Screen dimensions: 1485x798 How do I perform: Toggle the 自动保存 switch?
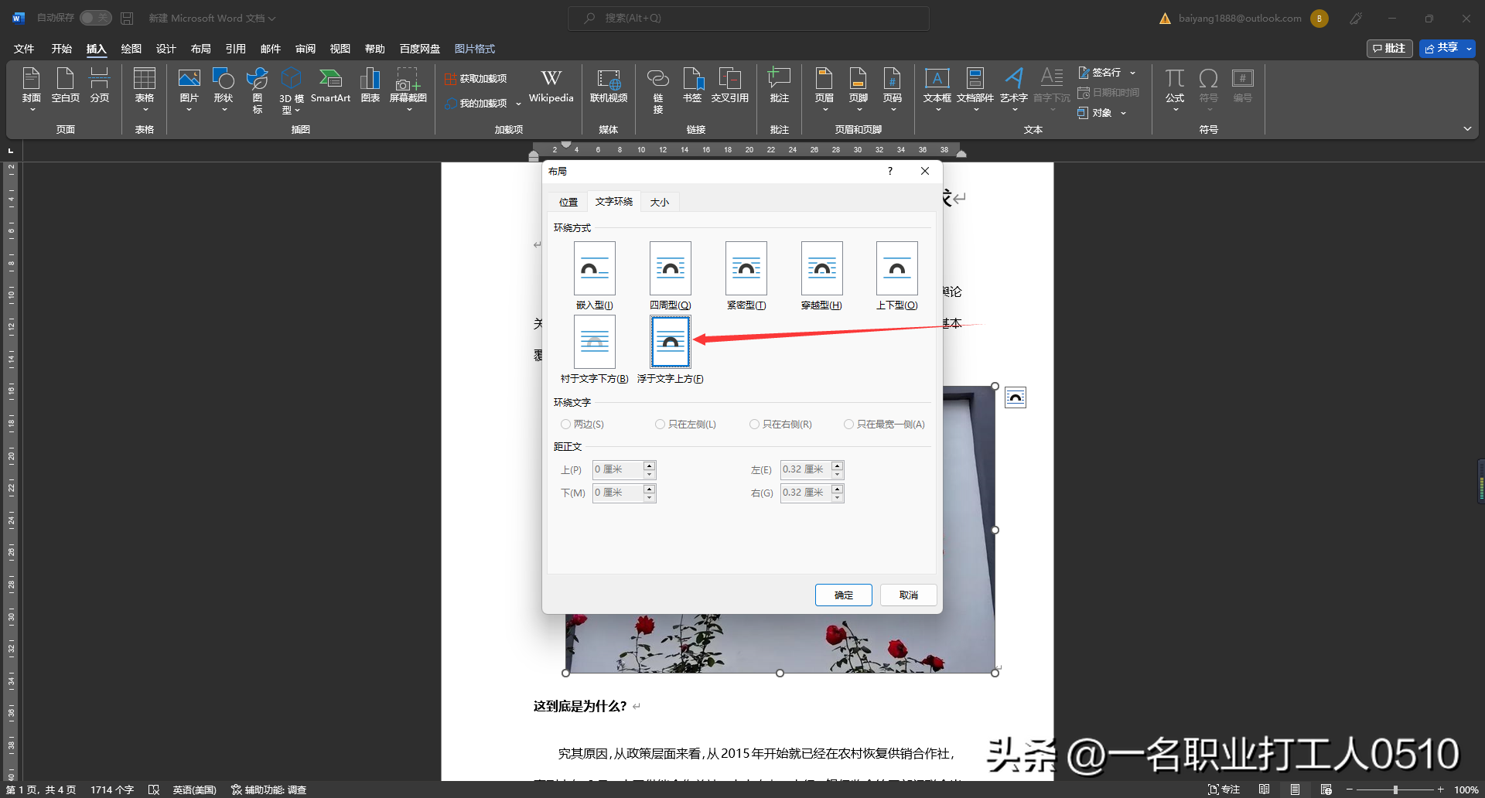[95, 18]
